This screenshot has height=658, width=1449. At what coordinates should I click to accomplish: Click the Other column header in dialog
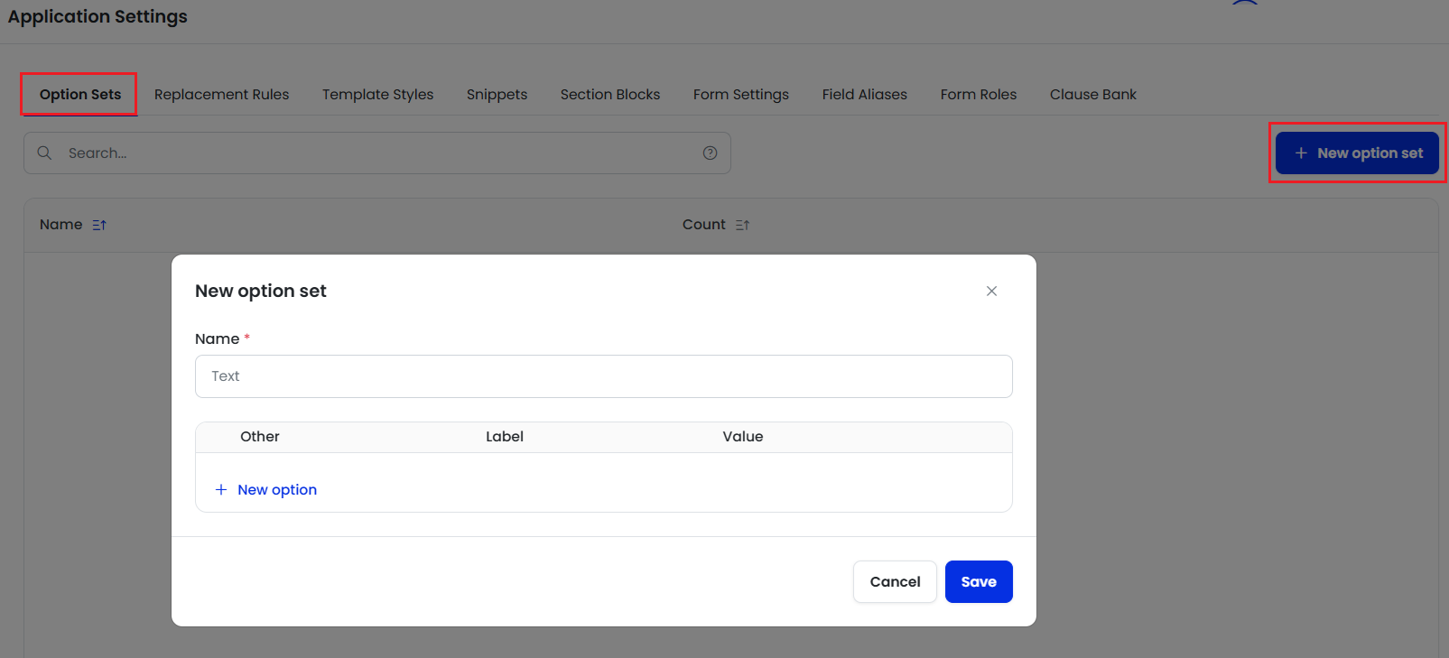tap(260, 437)
